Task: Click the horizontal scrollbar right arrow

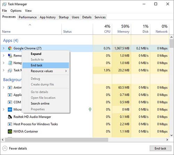Action: (x=167, y=140)
